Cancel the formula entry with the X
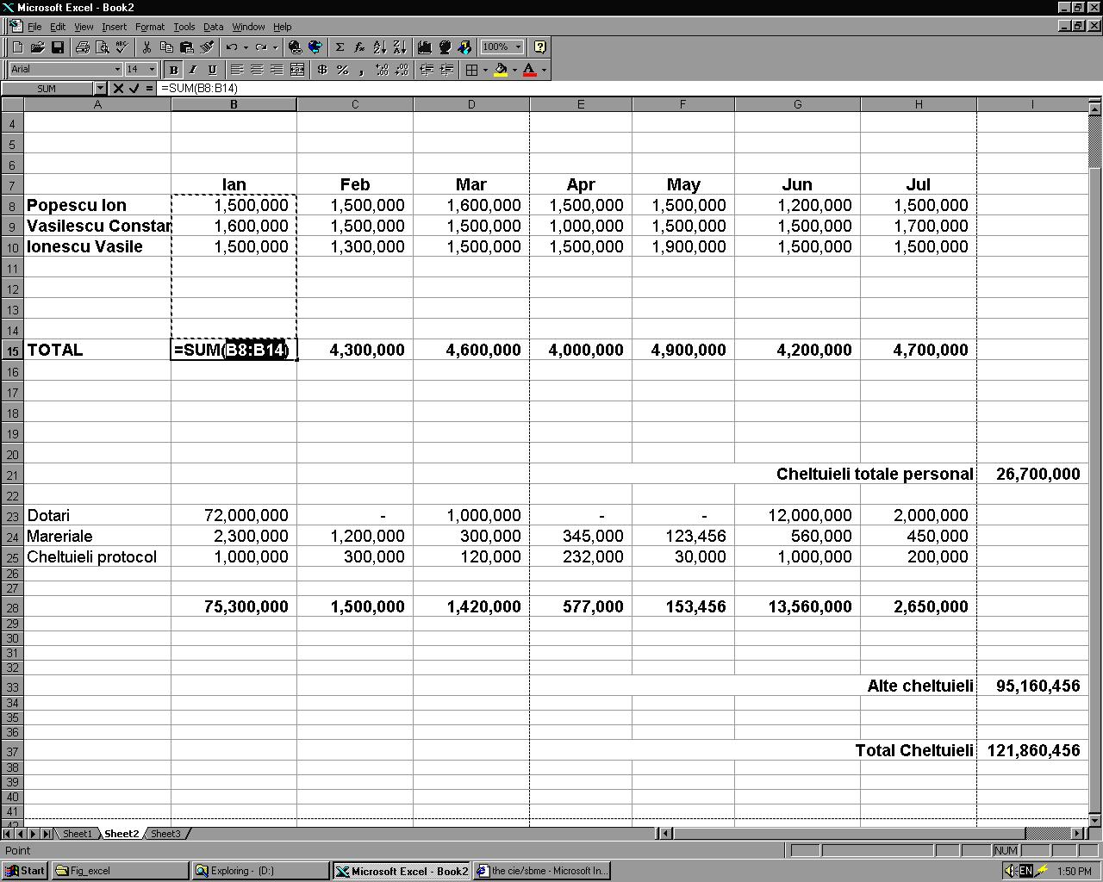 119,88
